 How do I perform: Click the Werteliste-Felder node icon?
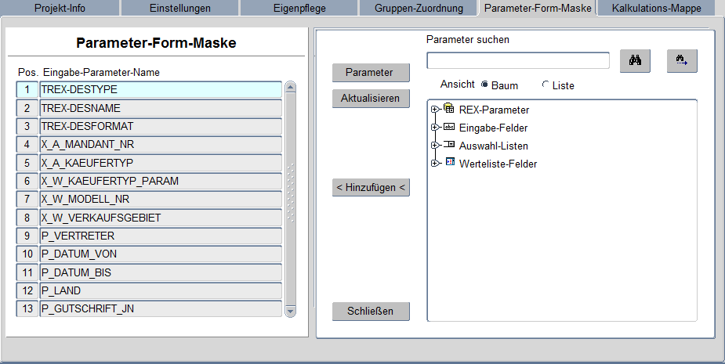[x=449, y=163]
